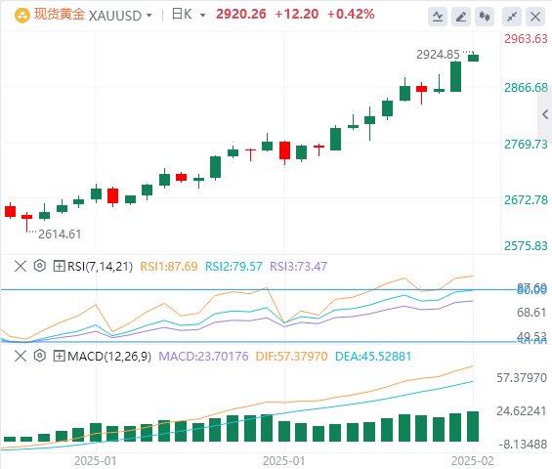Click MACD axis value 57.37970
This screenshot has width=552, height=469.
coord(522,378)
